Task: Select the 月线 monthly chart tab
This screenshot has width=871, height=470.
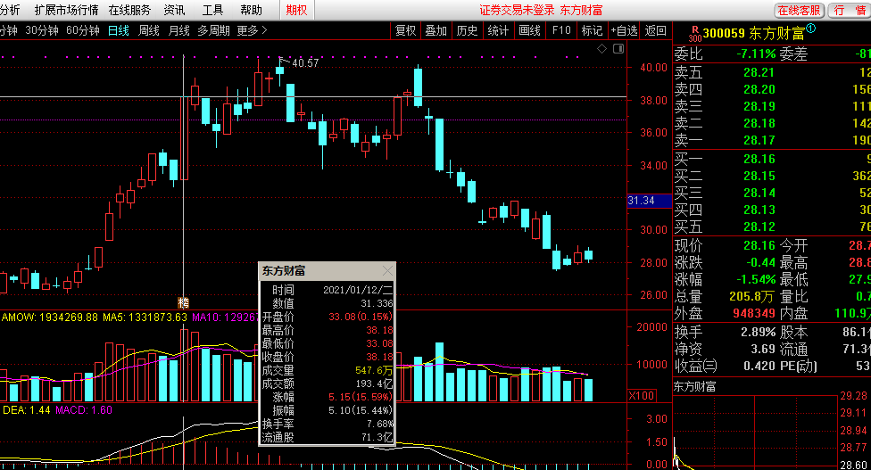Action: coord(178,30)
